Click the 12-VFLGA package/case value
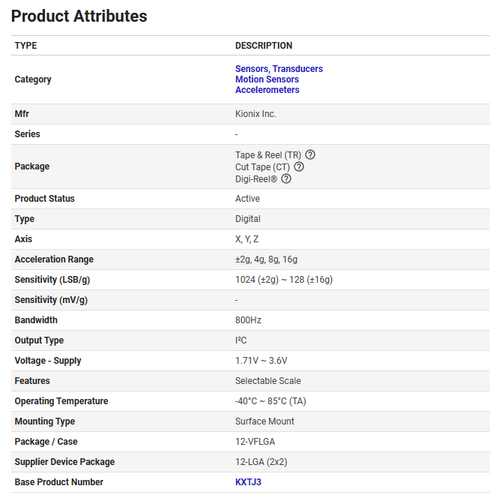 [x=255, y=442]
